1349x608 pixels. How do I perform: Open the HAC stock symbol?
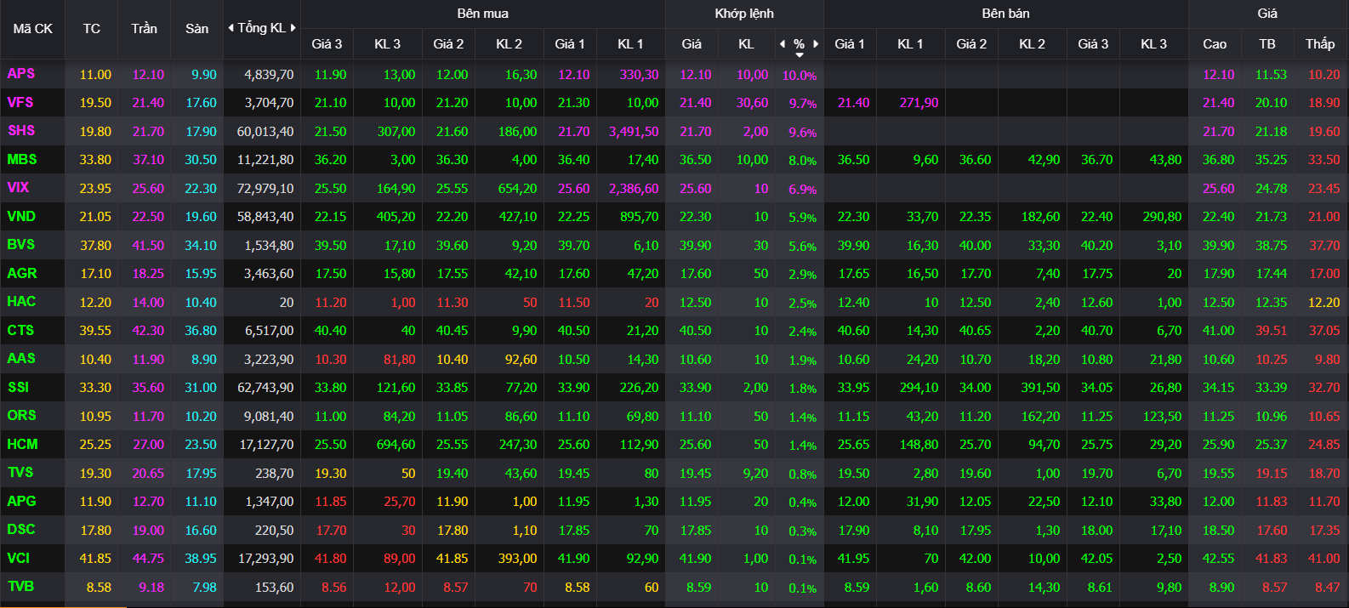[x=21, y=302]
